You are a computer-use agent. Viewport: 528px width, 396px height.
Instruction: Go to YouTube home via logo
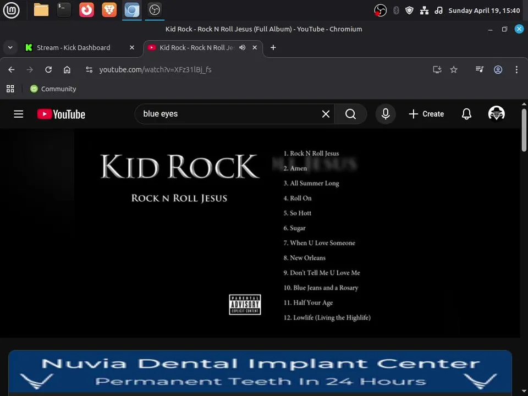coord(61,114)
